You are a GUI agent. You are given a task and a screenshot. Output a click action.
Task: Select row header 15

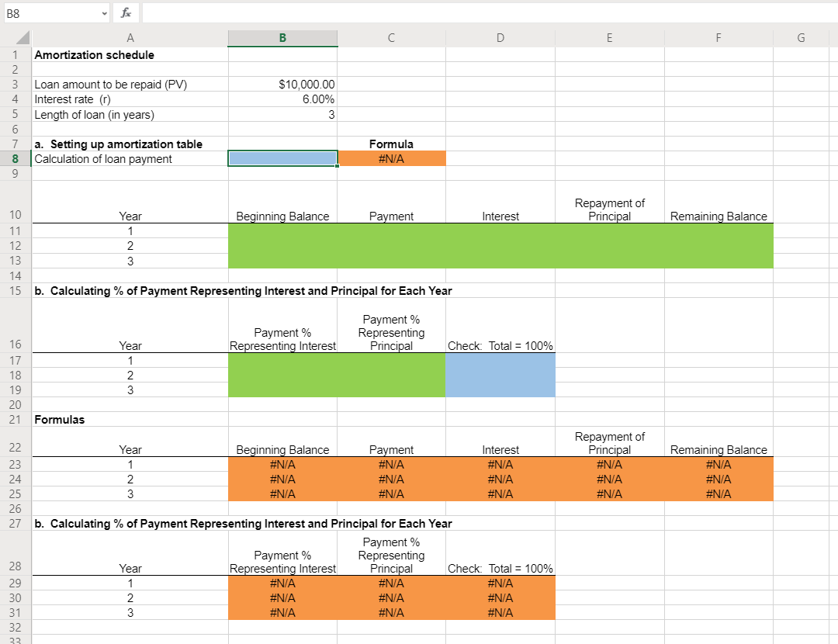15,291
